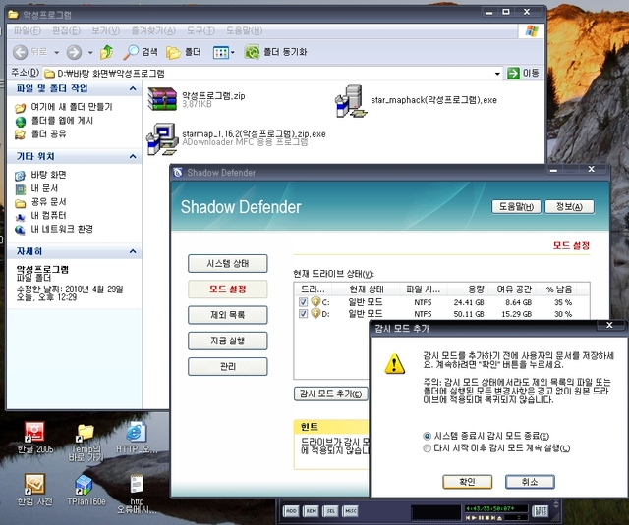Click the 관리 button in Shadow Defender
The image size is (629, 525).
pyautogui.click(x=227, y=366)
